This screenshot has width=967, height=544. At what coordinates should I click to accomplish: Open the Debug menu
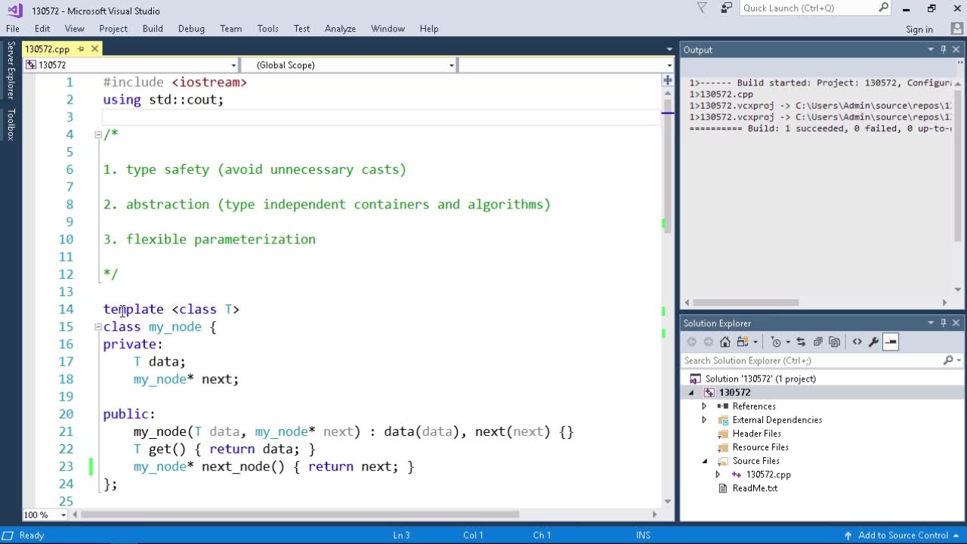point(191,29)
